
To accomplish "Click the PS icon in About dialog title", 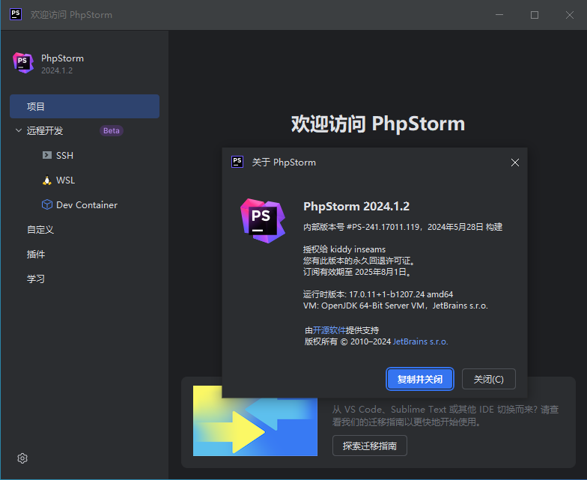I will click(237, 162).
